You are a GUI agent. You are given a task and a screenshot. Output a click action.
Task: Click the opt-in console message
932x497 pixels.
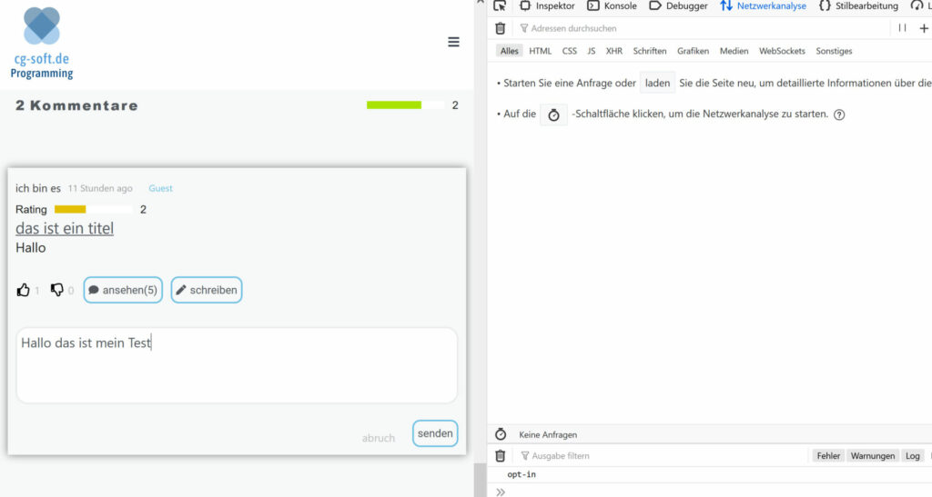[x=522, y=474]
